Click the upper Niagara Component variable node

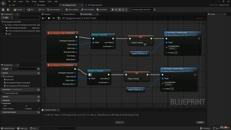coord(139,54)
